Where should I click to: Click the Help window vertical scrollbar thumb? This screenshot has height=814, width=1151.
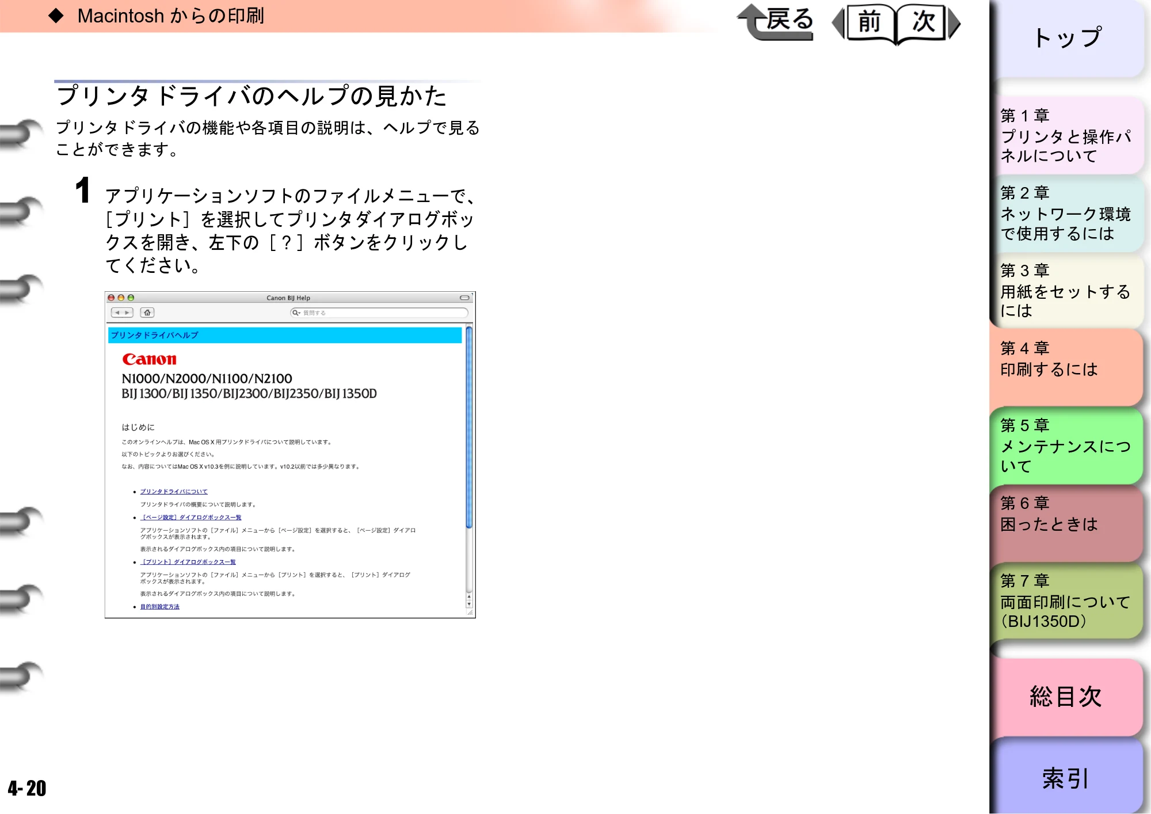coord(470,427)
